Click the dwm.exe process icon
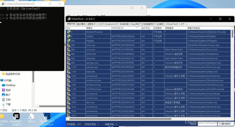The height and width of the screenshot is (127, 235). pos(69,102)
